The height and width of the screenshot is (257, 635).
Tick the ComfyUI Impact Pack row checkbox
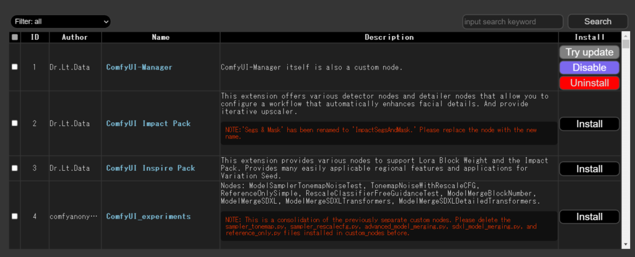click(15, 124)
